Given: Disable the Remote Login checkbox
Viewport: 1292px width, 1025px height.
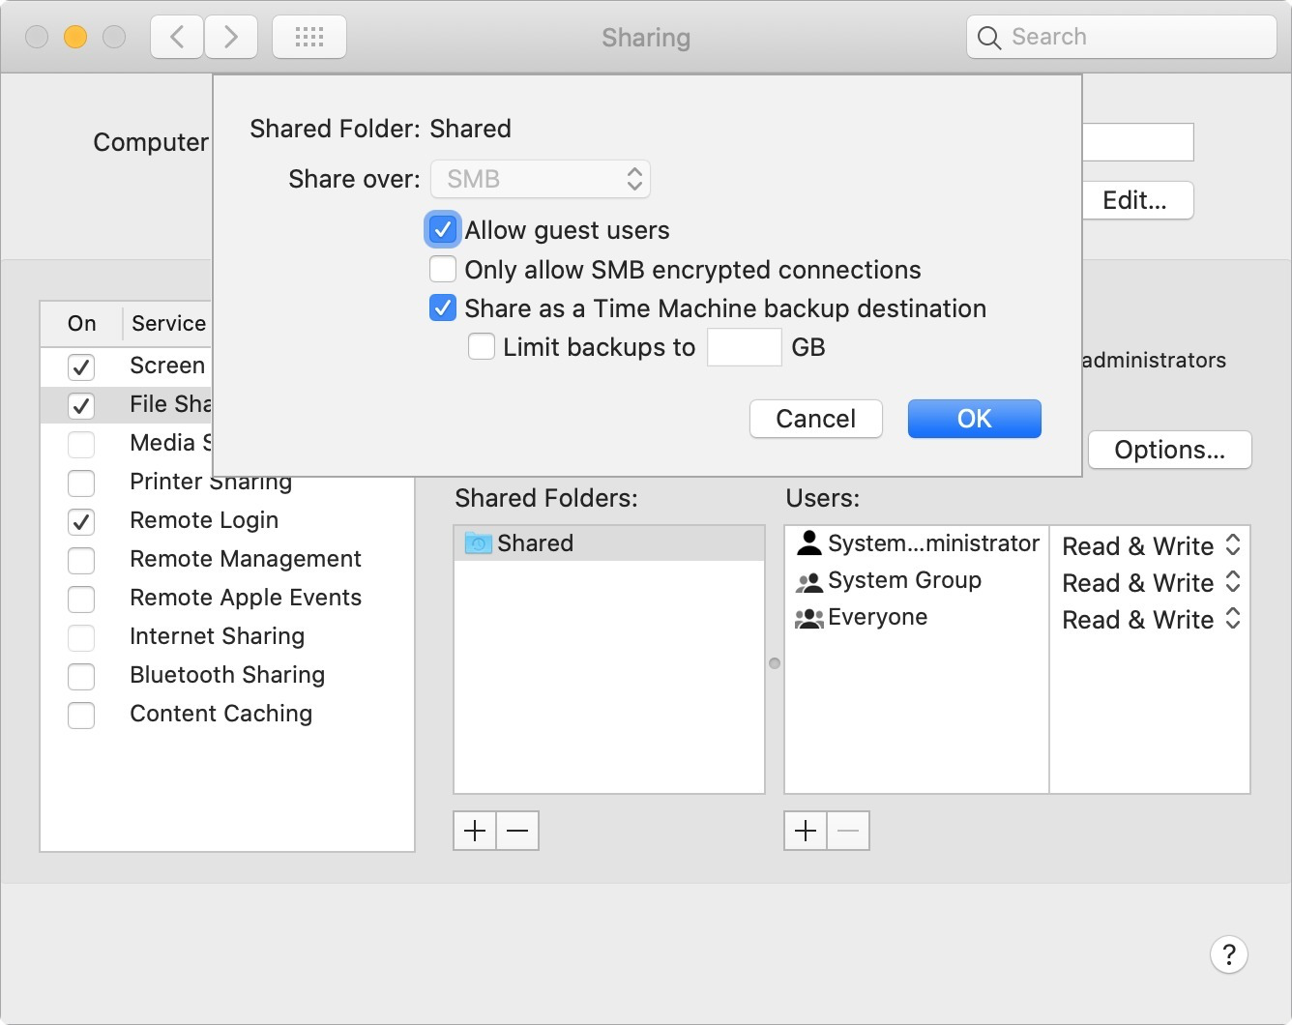Looking at the screenshot, I should tap(81, 521).
